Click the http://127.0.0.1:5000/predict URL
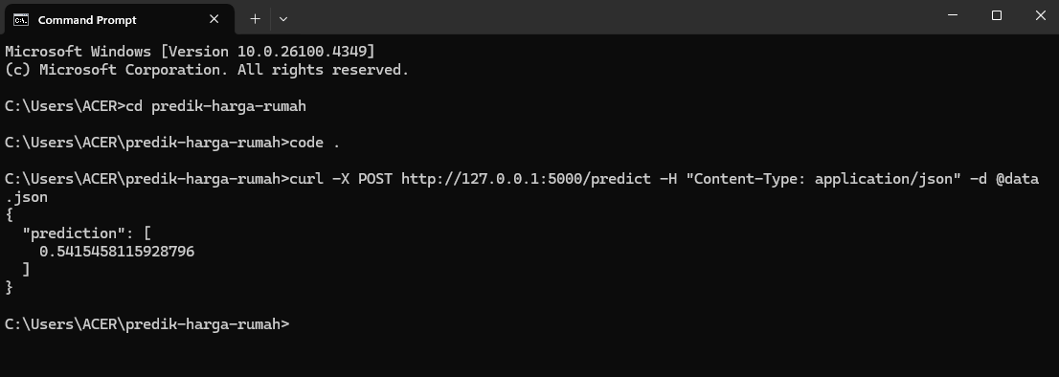Screen dimensions: 1059x377 point(526,179)
